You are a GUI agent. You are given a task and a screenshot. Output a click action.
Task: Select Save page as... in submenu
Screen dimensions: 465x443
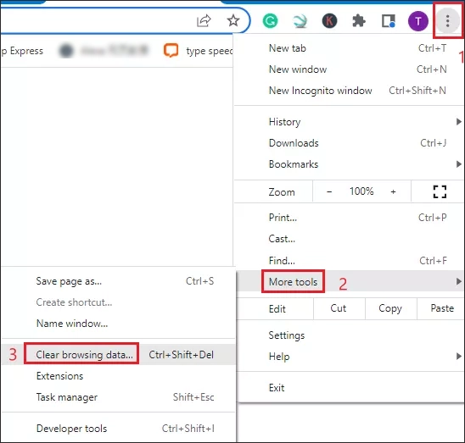119,281
